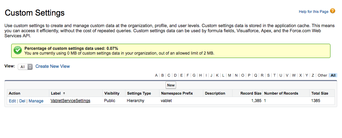Filter the list by letter Z
The height and width of the screenshot is (138, 342).
tap(313, 75)
